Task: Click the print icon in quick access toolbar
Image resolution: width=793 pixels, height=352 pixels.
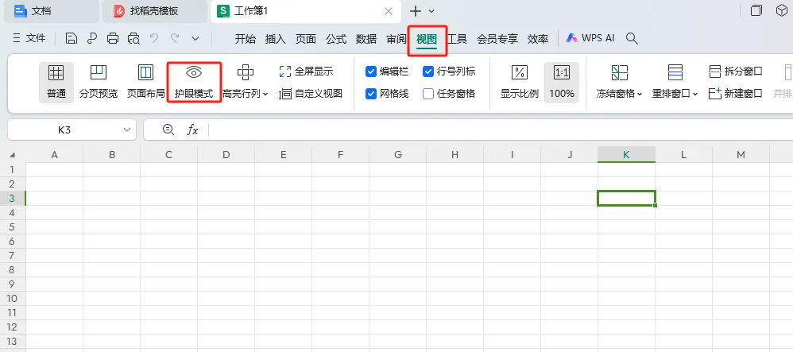Action: (x=113, y=38)
